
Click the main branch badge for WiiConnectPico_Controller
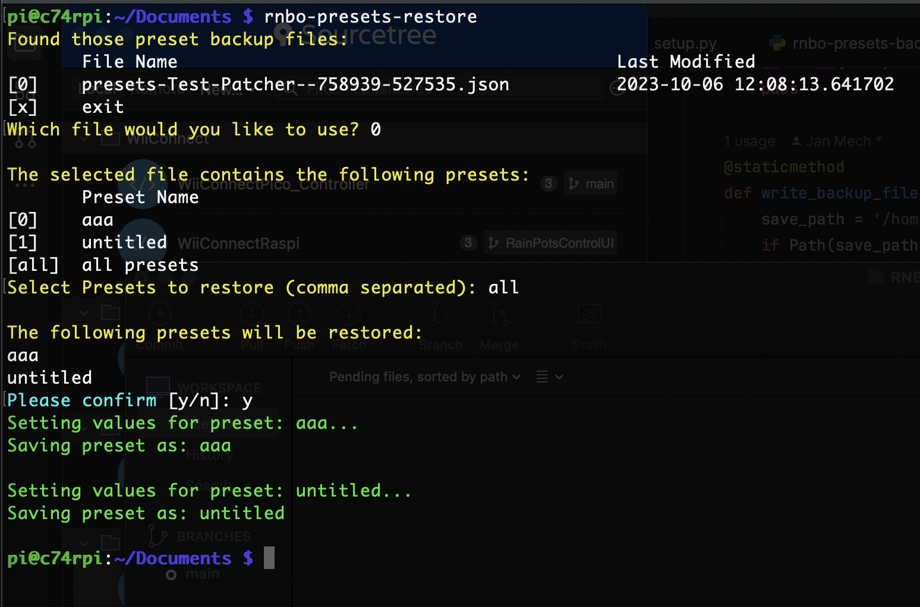591,184
